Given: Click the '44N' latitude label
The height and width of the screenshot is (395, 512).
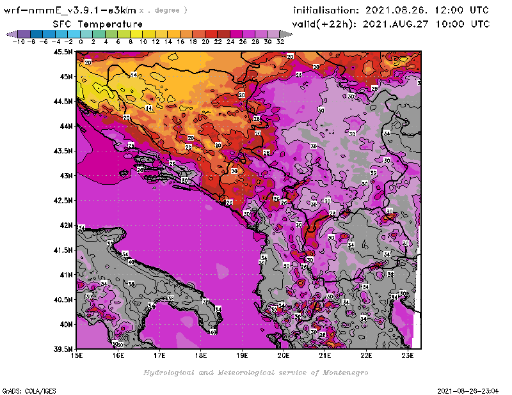Looking at the screenshot, I should click(66, 126).
